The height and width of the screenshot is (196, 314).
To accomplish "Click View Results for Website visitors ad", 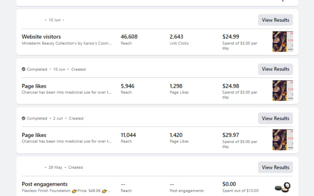I will tap(275, 20).
